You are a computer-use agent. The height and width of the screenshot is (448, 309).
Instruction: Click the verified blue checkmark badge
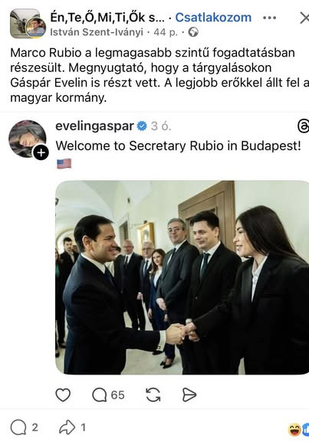point(142,126)
